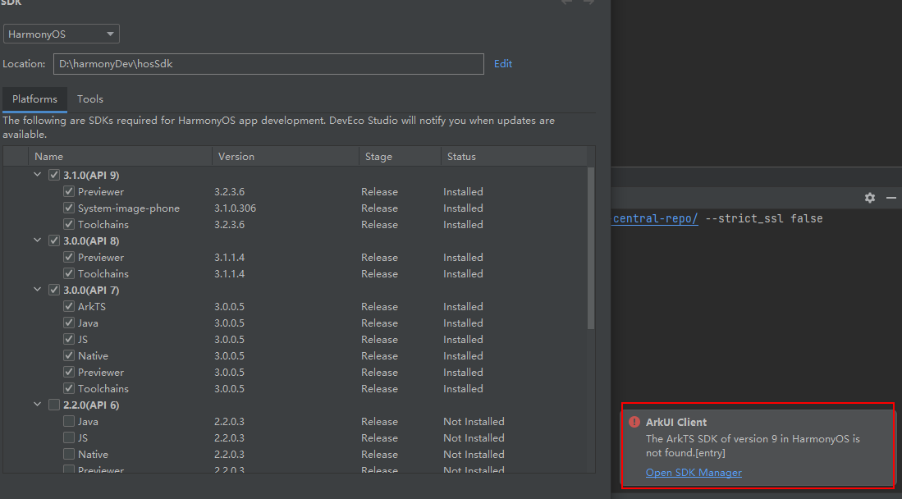Click the --strict_ssl false terminal text
The width and height of the screenshot is (902, 499).
[764, 218]
